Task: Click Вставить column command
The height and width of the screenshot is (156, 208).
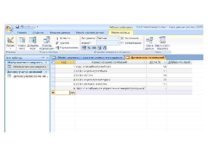Action: click(x=63, y=38)
